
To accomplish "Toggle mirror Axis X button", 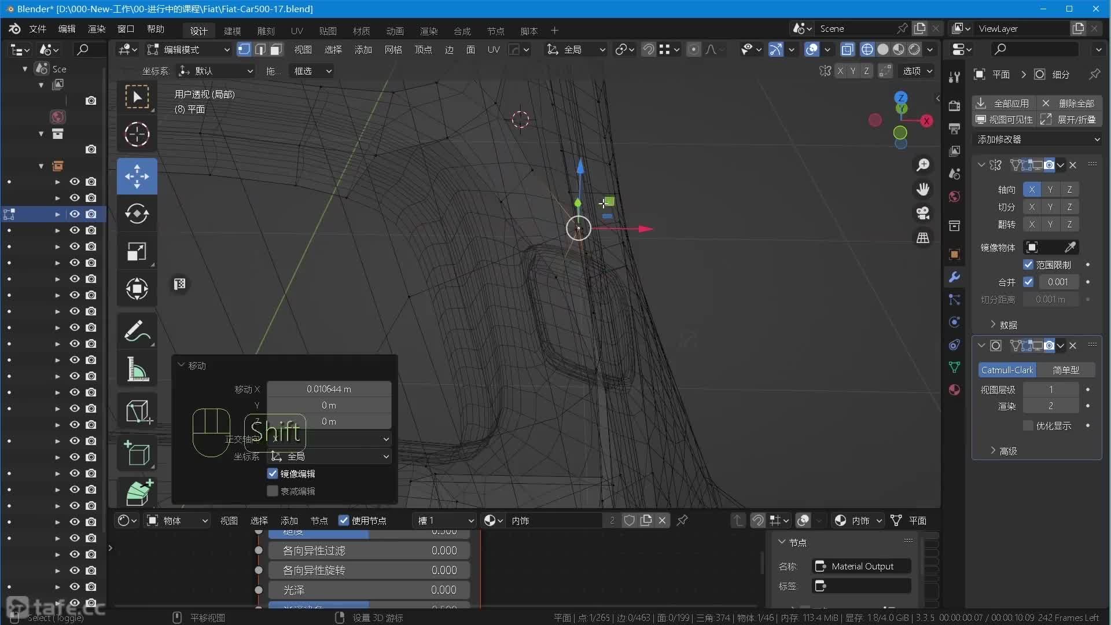I will [x=1032, y=189].
